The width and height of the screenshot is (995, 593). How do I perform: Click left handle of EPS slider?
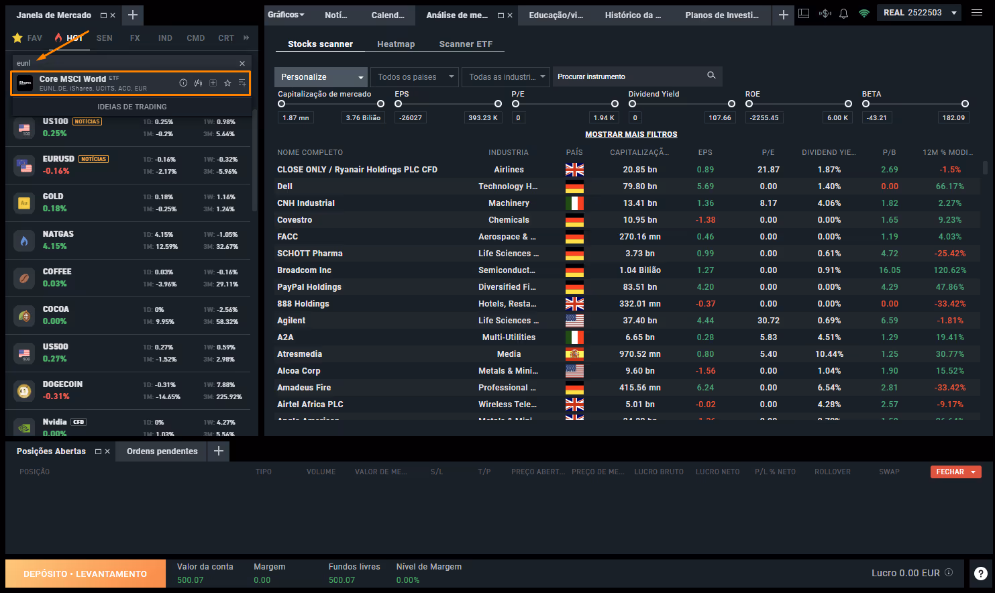tap(398, 104)
